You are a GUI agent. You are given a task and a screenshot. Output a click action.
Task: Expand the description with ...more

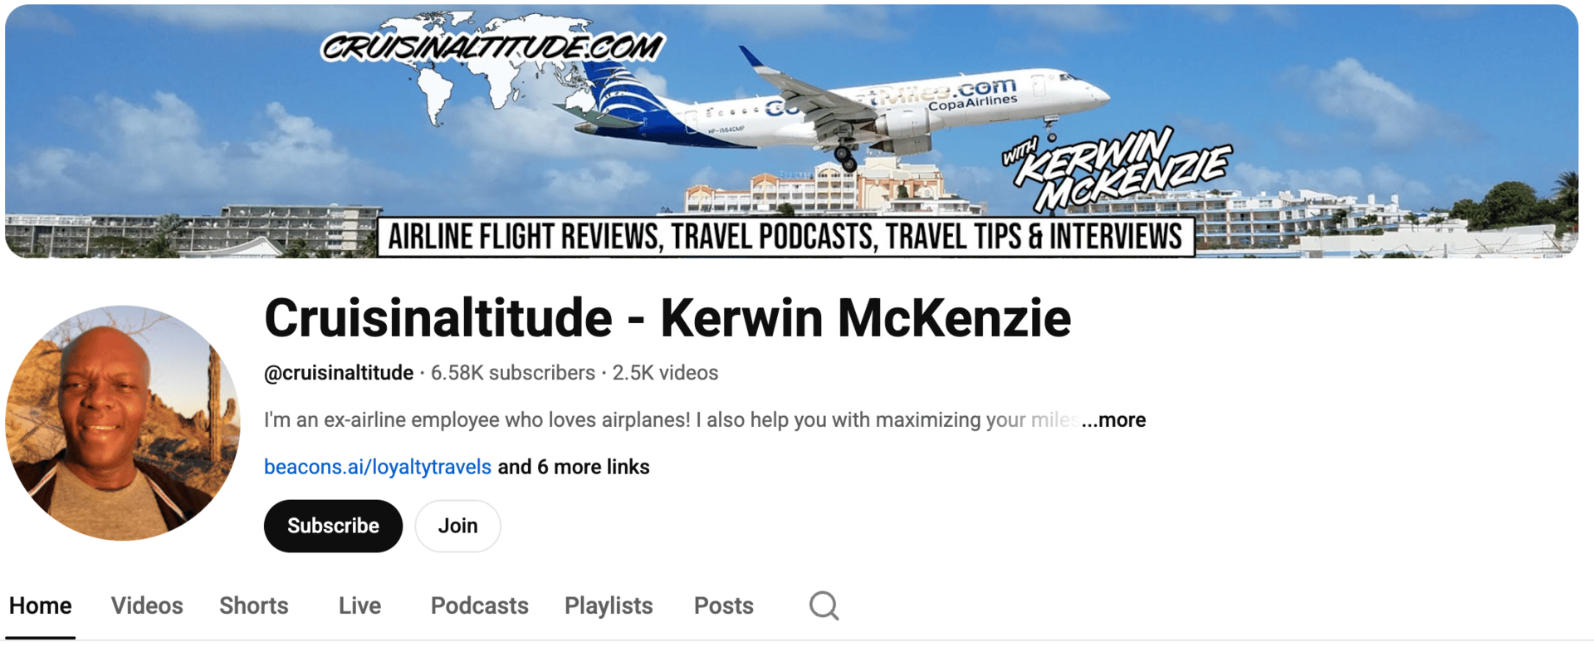click(1113, 420)
